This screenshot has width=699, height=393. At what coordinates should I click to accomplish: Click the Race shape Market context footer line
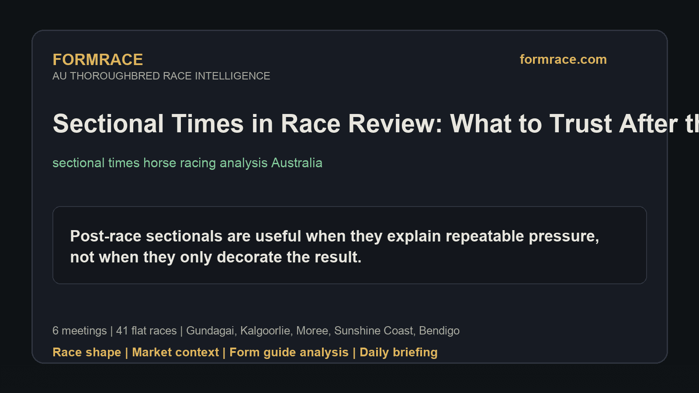245,352
